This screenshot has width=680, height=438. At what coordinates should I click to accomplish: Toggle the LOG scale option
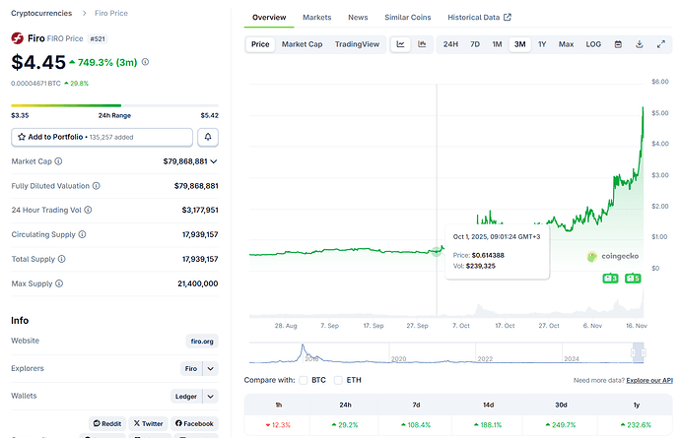593,44
